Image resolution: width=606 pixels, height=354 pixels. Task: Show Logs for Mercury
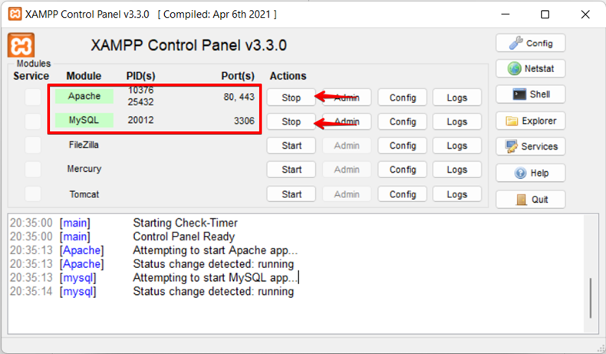coord(457,170)
